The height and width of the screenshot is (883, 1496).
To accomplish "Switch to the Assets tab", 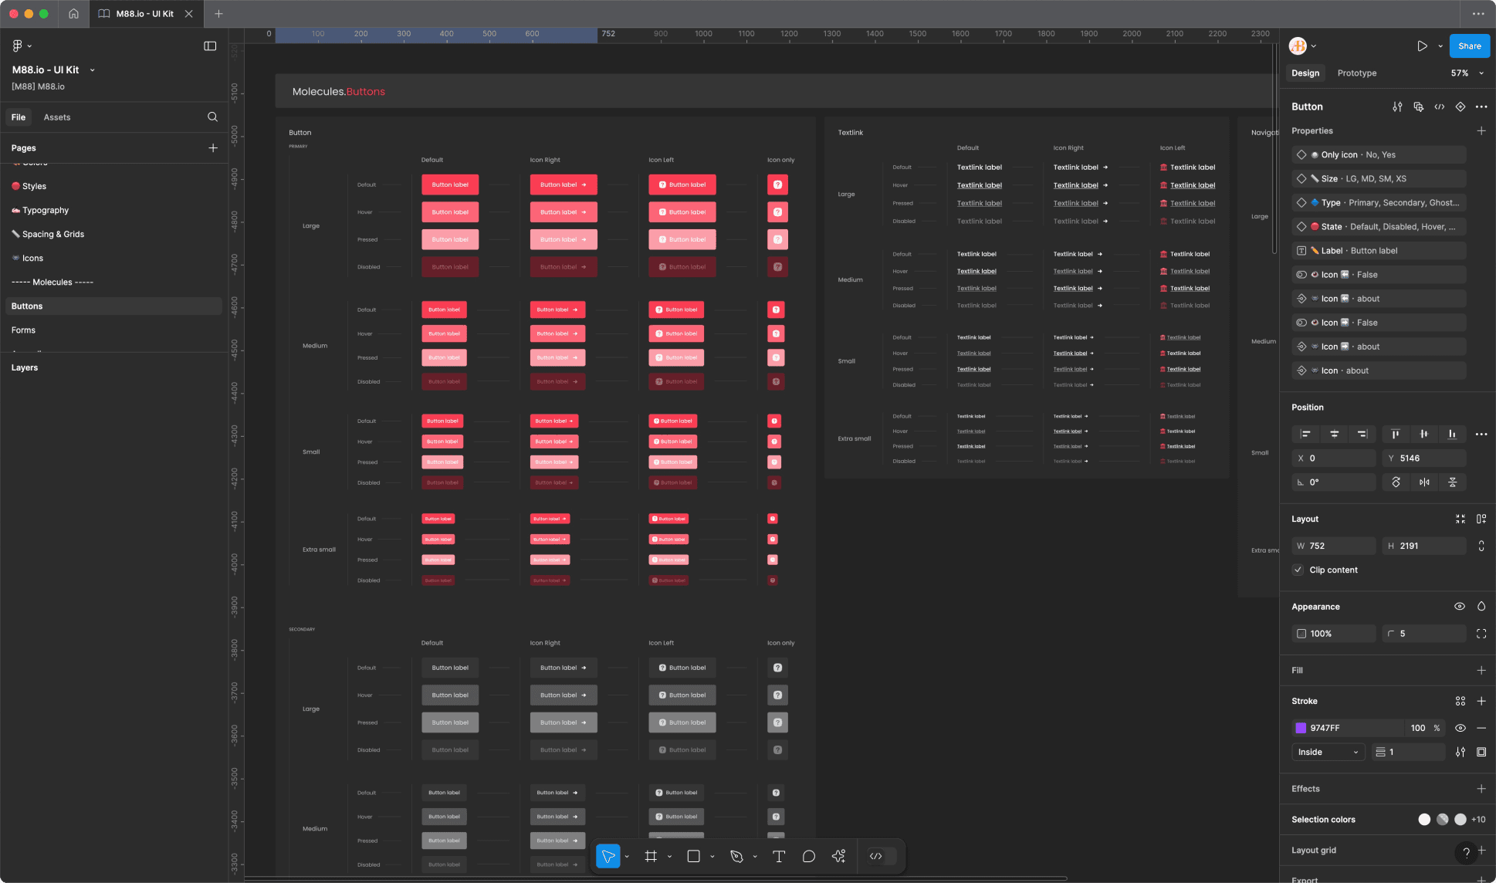I will pos(56,117).
